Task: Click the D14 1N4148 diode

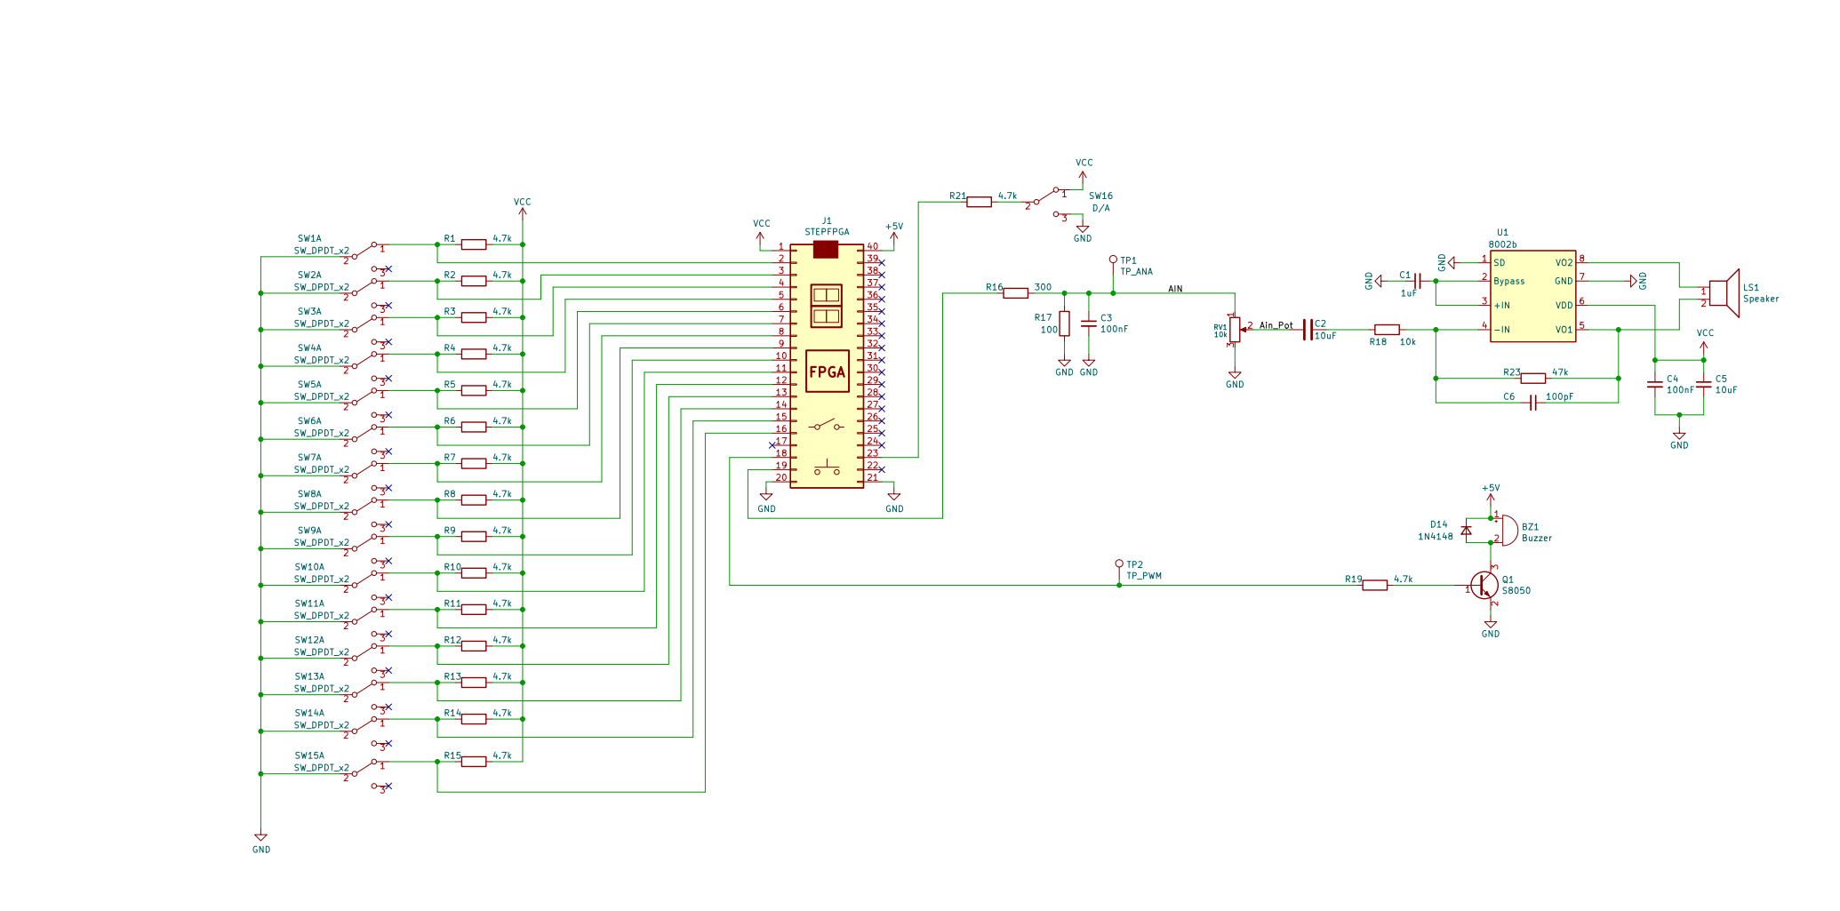Action: point(1466,530)
